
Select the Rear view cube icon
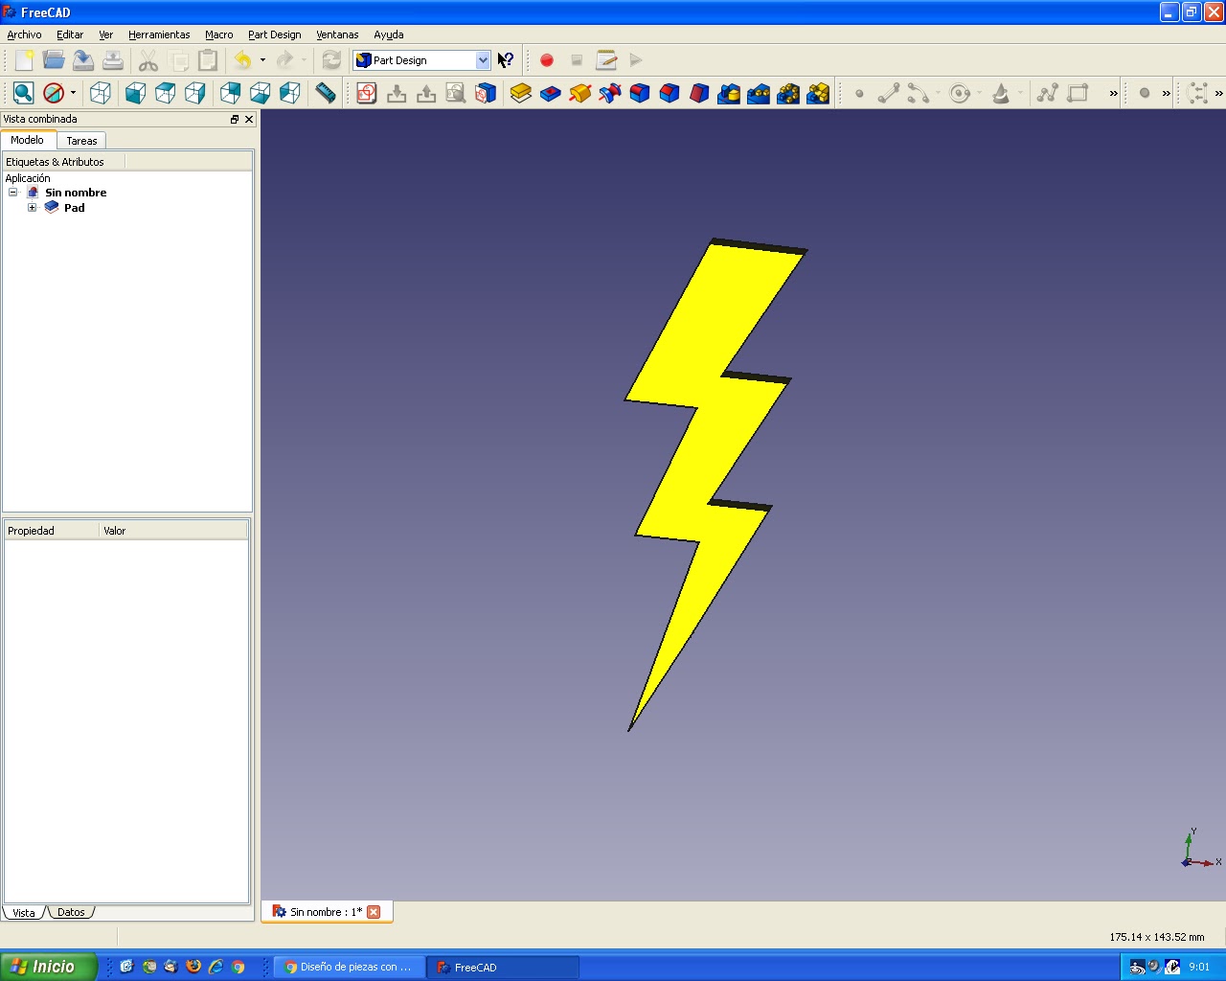pyautogui.click(x=231, y=93)
